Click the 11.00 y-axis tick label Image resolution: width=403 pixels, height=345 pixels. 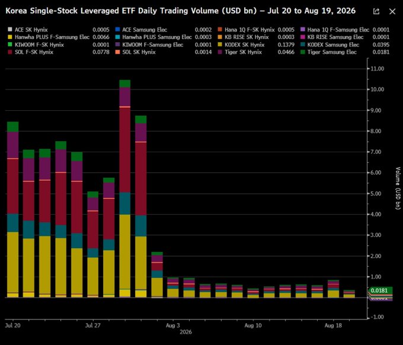point(378,69)
